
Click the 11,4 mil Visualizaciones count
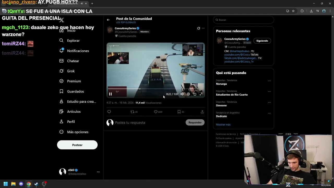pyautogui.click(x=148, y=103)
